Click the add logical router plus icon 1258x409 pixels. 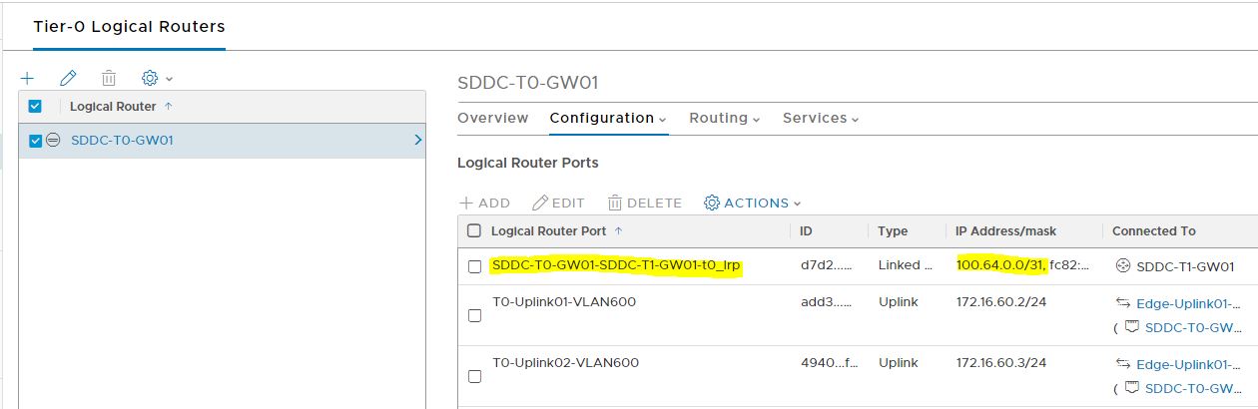28,78
